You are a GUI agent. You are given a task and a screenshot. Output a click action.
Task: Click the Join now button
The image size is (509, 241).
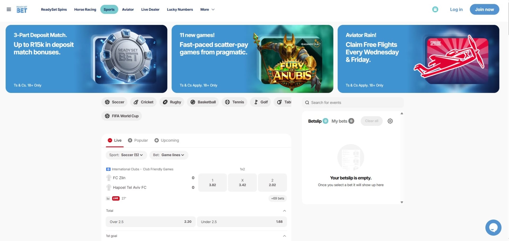pyautogui.click(x=484, y=10)
